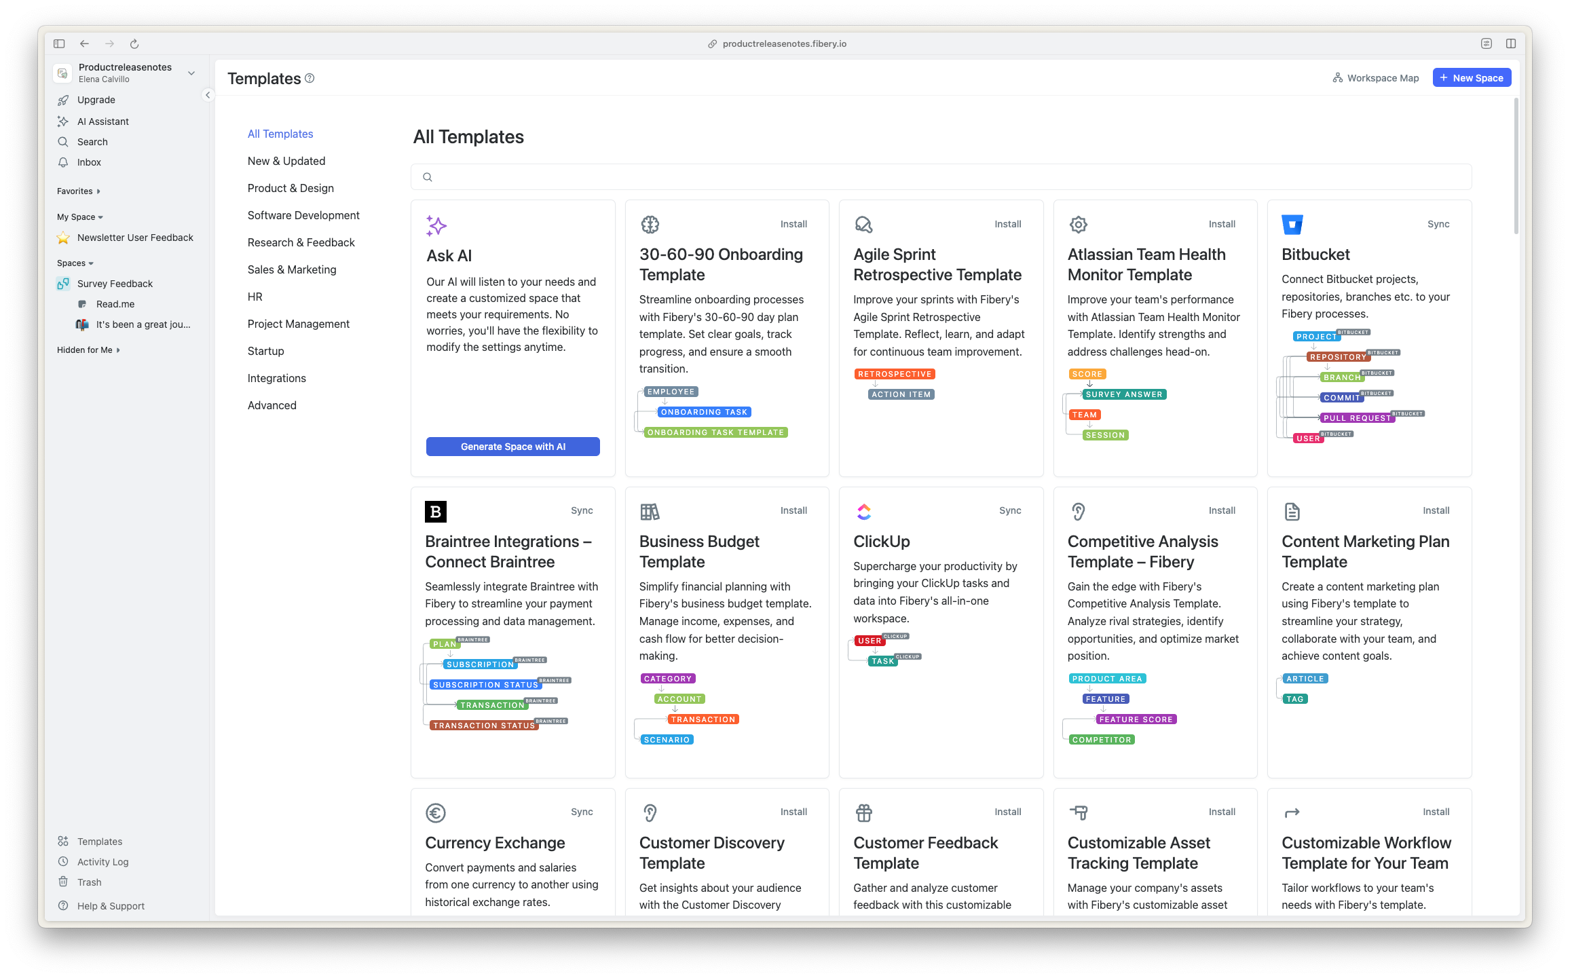The image size is (1570, 978).
Task: Click the help icon beside Templates title
Action: pos(310,78)
